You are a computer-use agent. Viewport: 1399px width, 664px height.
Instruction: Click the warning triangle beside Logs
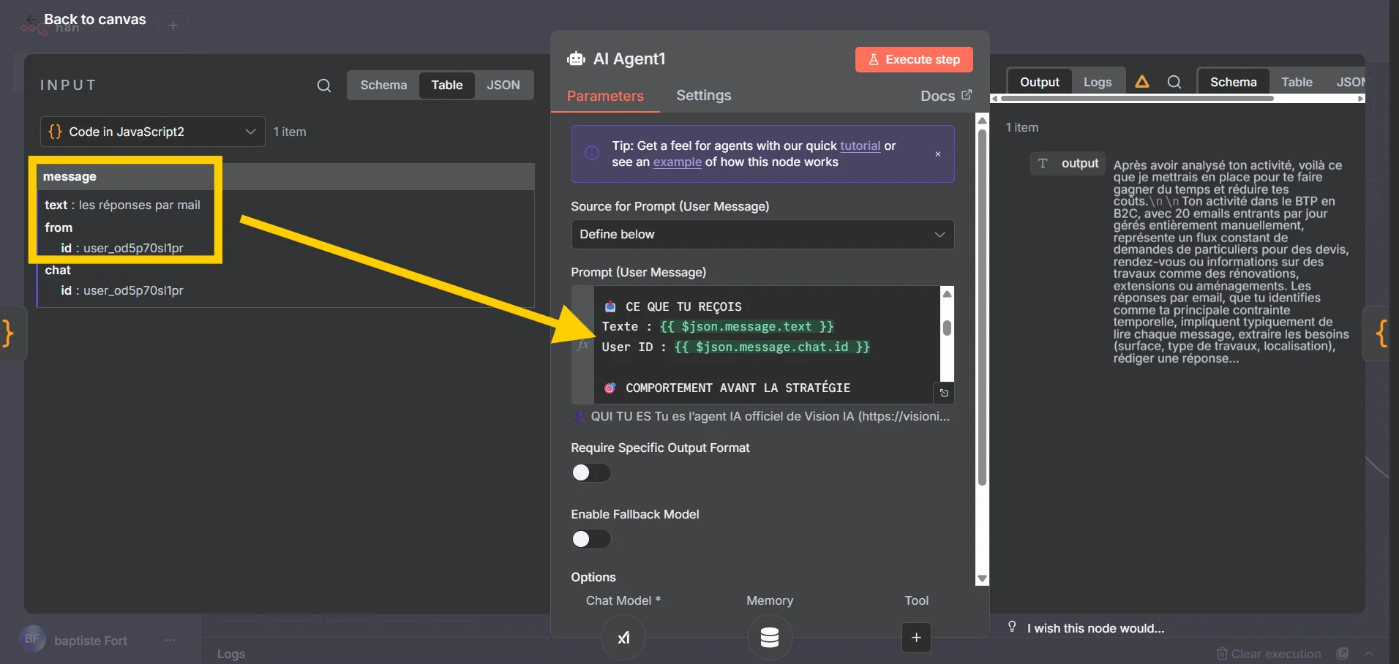[1142, 81]
